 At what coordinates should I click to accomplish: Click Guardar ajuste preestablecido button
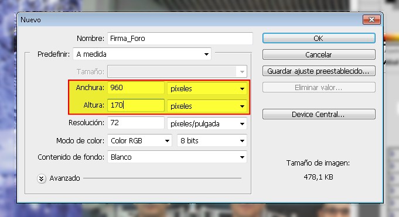[x=319, y=71]
